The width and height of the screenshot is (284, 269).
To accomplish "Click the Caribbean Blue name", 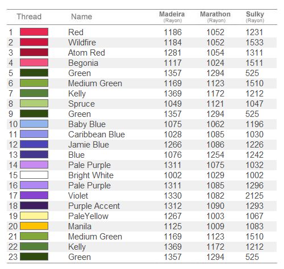I will point(97,134).
